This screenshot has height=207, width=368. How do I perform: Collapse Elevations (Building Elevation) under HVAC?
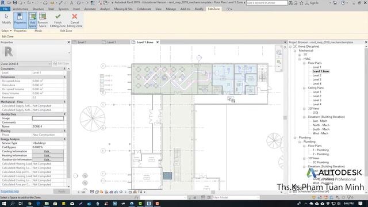tap(304, 117)
